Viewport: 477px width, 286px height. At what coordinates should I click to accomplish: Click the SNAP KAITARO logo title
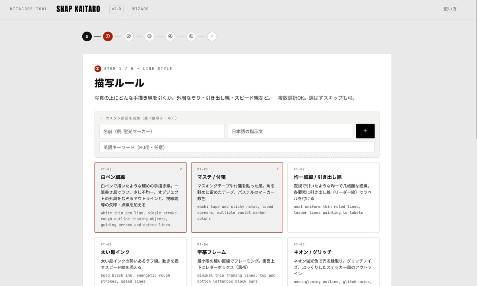(78, 9)
